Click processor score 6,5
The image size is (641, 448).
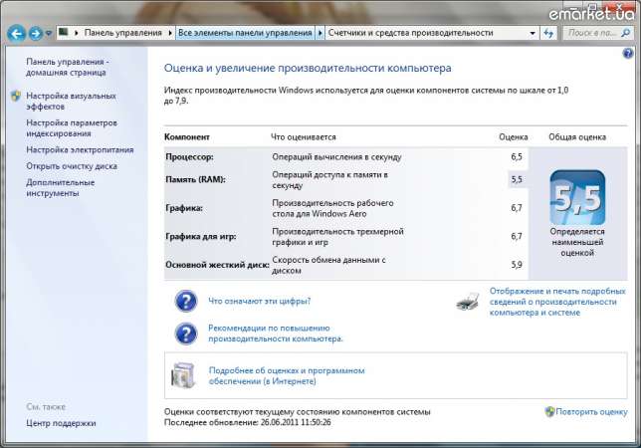point(517,157)
